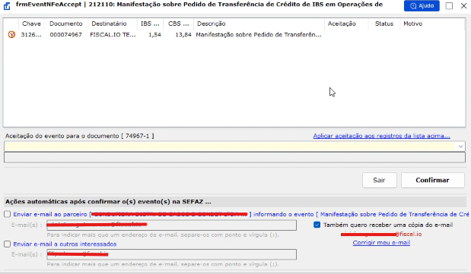Sort by Chave column header
The height and width of the screenshot is (274, 471).
(31, 24)
